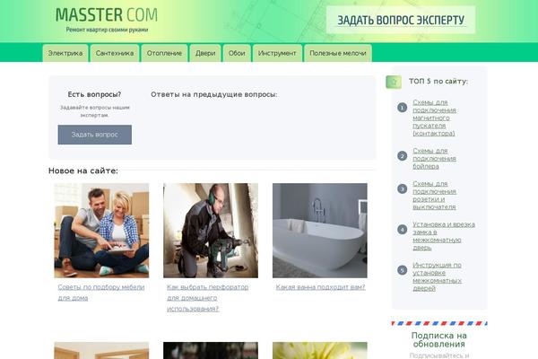Open the furniture selection tips article link

[100, 293]
